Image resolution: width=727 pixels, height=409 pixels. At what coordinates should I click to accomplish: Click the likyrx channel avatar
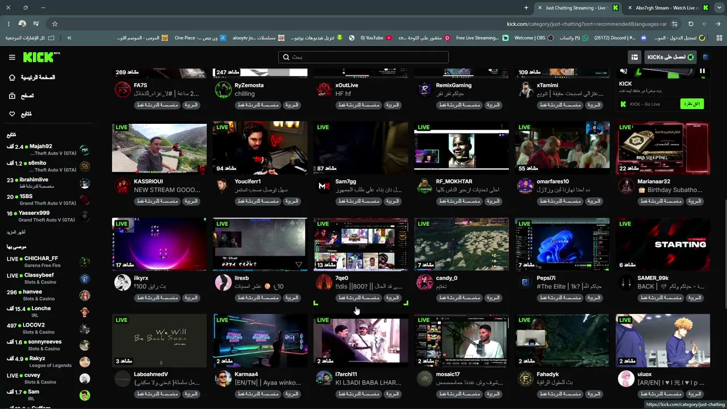click(x=122, y=282)
